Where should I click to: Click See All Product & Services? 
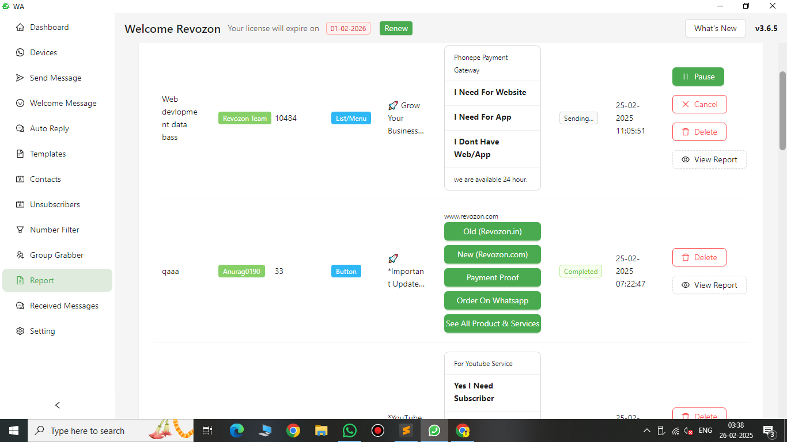[493, 323]
